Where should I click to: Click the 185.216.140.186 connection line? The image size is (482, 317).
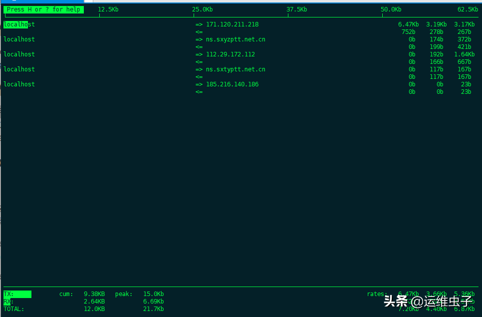[x=233, y=84]
